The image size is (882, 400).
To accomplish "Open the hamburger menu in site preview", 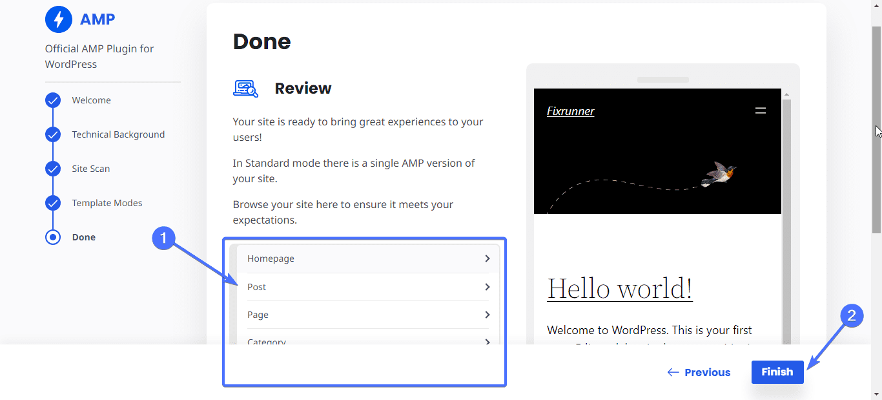I will [761, 111].
